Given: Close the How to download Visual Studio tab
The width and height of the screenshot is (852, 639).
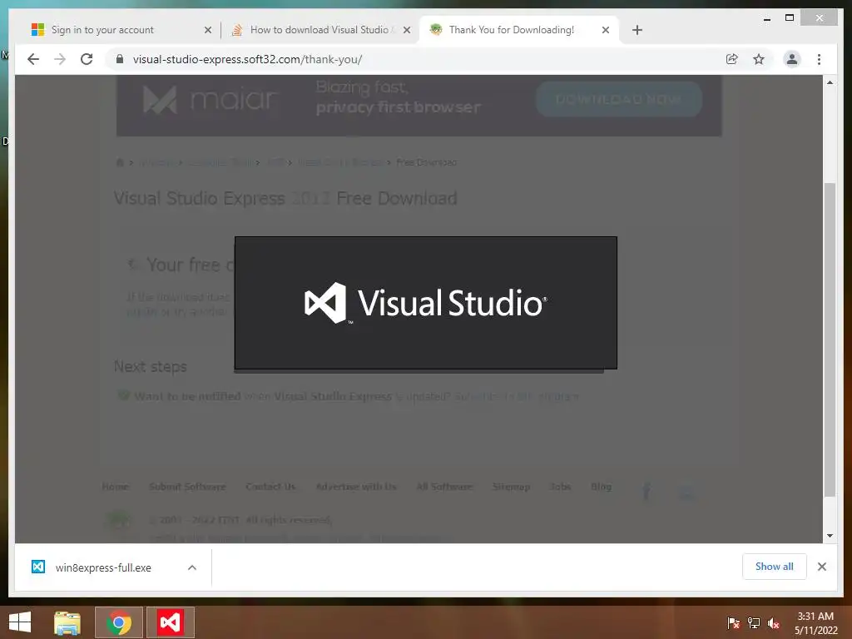Looking at the screenshot, I should (x=406, y=30).
